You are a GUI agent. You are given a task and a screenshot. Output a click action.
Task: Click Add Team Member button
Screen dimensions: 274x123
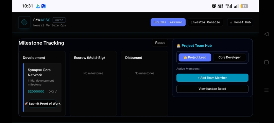[212, 78]
